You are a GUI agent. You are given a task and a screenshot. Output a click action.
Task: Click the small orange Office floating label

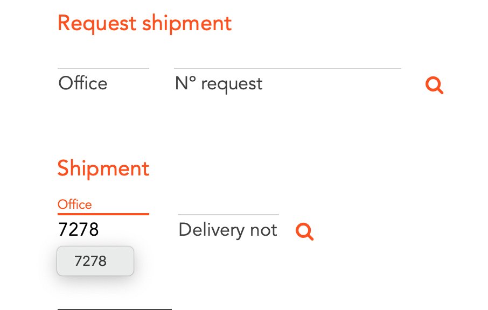click(75, 205)
